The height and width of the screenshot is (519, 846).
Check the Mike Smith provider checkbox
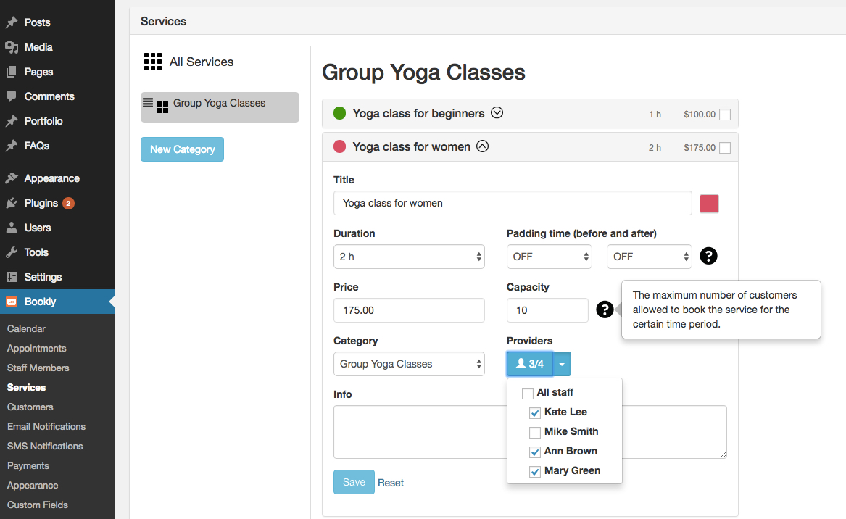[x=535, y=432]
